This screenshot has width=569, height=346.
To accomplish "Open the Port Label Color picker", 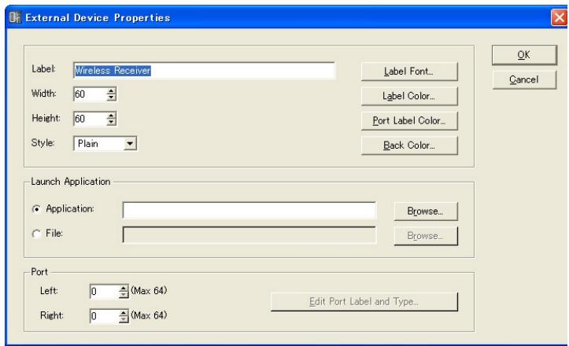I will (x=409, y=121).
